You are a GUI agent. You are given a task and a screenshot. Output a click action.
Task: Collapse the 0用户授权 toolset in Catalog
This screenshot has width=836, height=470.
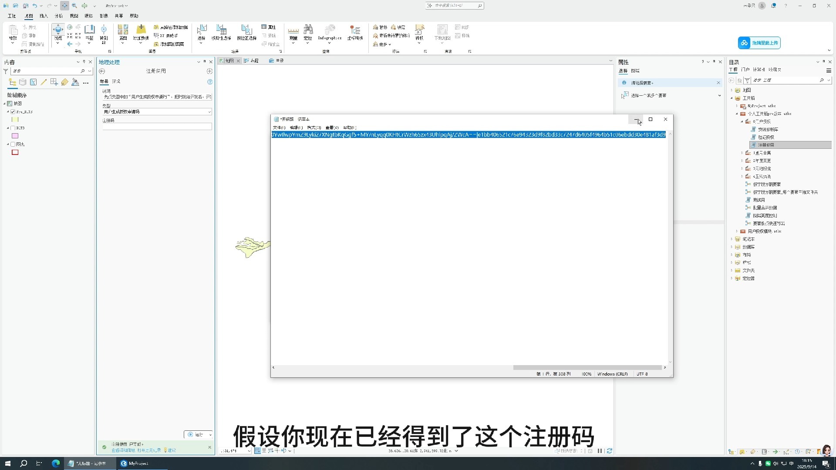click(742, 121)
